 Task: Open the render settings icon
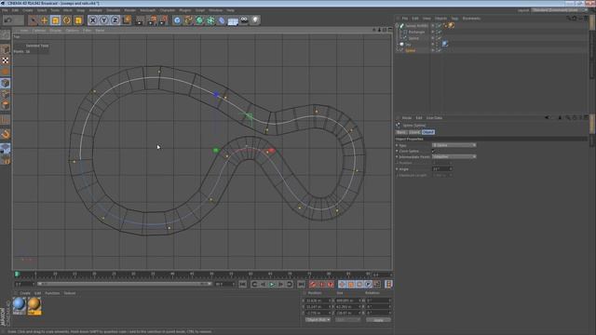pyautogui.click(x=164, y=20)
